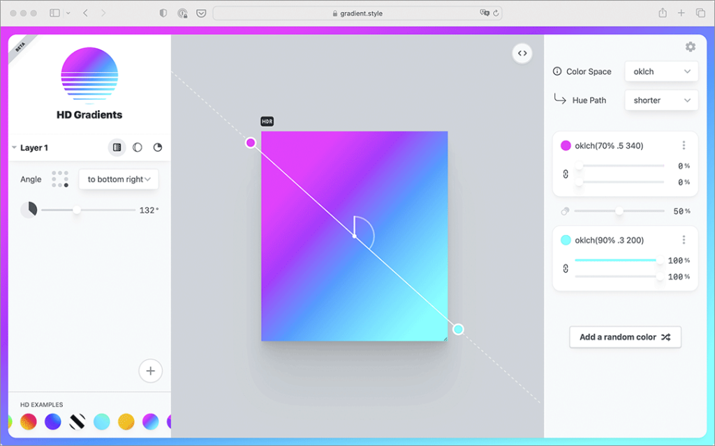Collapse the Layer 1 section
Screen dimensions: 715x446
tap(14, 148)
